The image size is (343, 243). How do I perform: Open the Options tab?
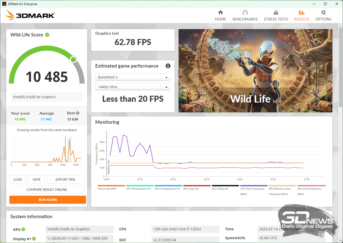point(323,16)
